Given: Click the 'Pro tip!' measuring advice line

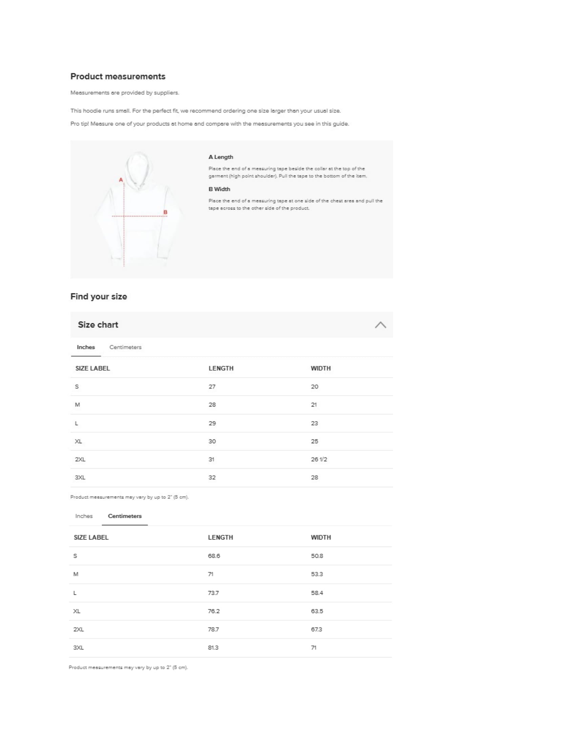Looking at the screenshot, I should (x=209, y=124).
